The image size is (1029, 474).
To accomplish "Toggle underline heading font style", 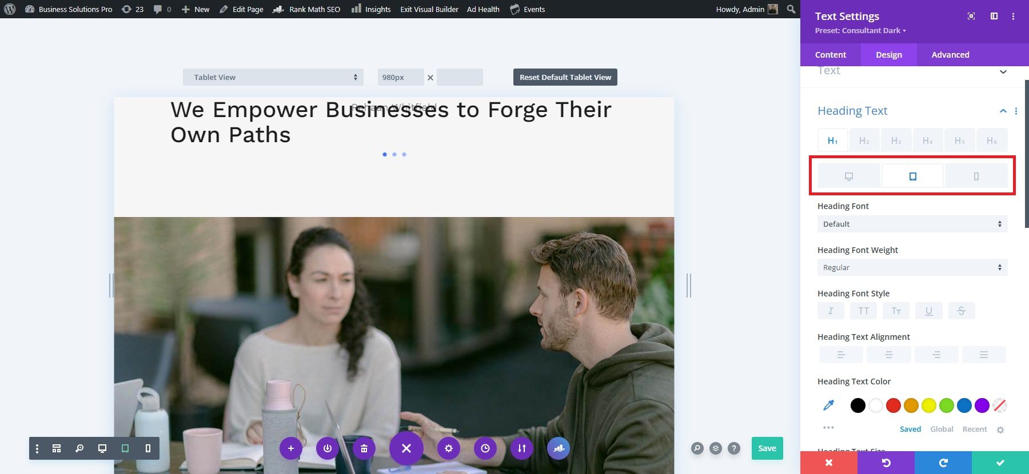I will click(x=928, y=311).
